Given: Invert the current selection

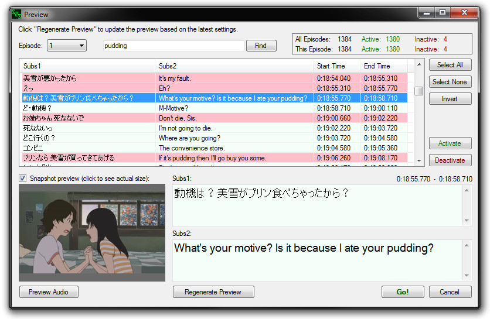Looking at the screenshot, I should (x=450, y=99).
